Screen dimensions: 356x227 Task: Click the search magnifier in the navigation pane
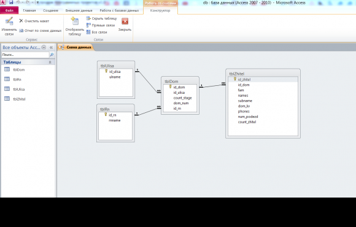(52, 55)
